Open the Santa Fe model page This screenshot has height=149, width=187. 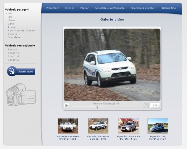tap(14, 53)
